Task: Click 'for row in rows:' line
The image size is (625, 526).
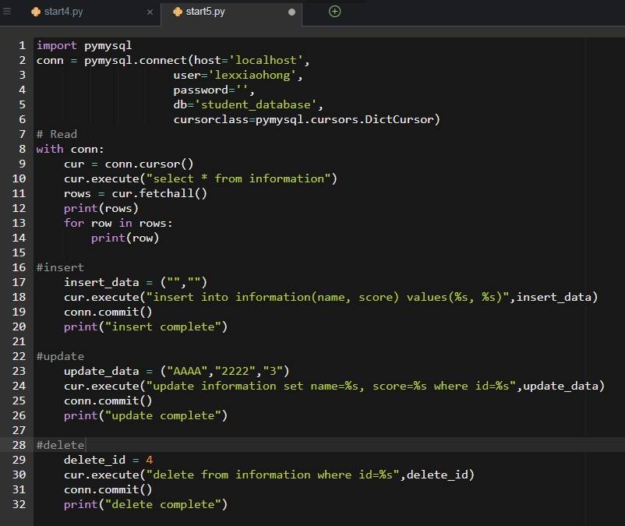Action: point(118,223)
